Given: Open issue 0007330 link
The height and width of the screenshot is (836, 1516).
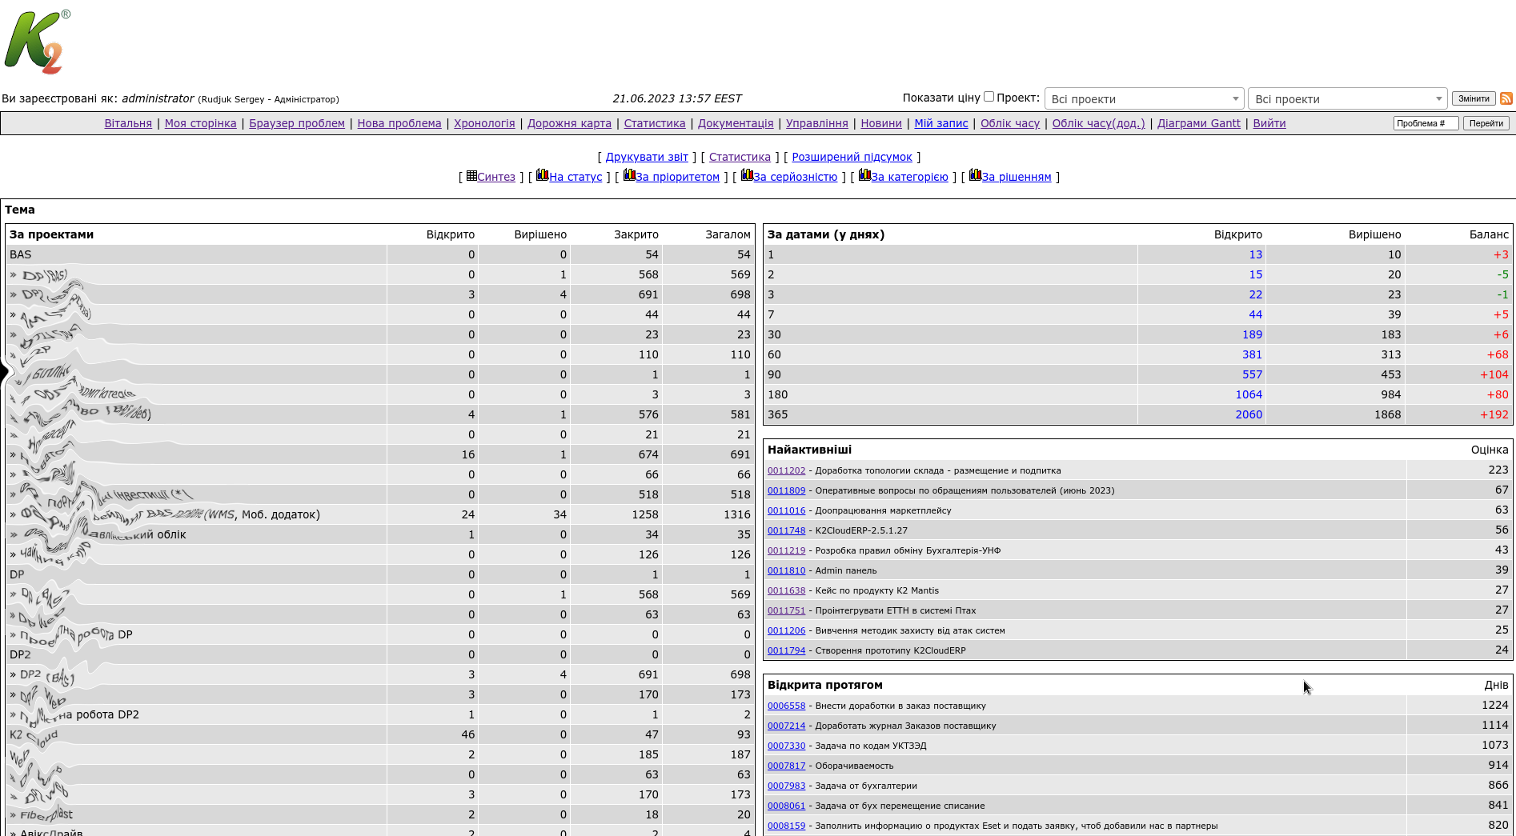Looking at the screenshot, I should [x=786, y=746].
